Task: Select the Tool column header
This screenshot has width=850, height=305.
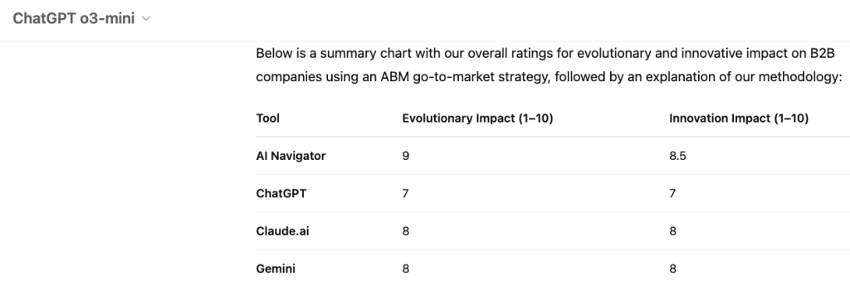Action: click(268, 118)
